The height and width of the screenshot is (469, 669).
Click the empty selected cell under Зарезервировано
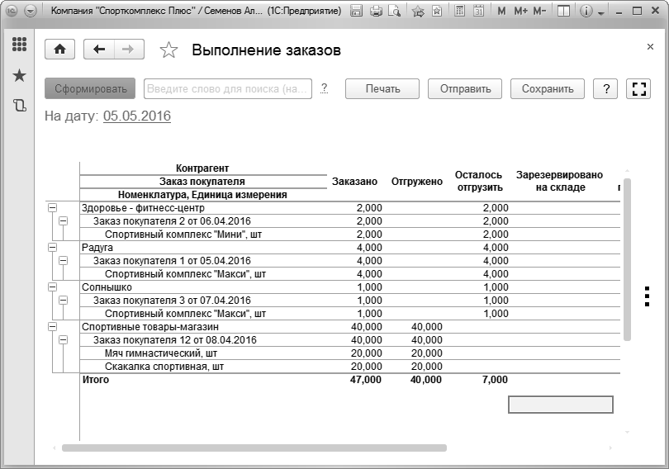pyautogui.click(x=561, y=405)
